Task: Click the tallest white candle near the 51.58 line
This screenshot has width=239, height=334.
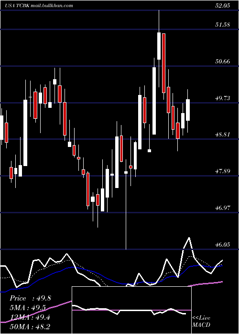Action: click(x=159, y=46)
